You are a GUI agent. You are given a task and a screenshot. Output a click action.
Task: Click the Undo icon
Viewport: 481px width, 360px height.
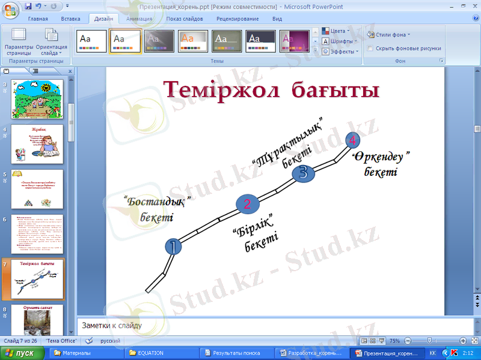38,7
